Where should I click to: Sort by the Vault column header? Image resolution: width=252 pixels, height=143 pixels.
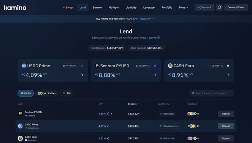(21, 104)
